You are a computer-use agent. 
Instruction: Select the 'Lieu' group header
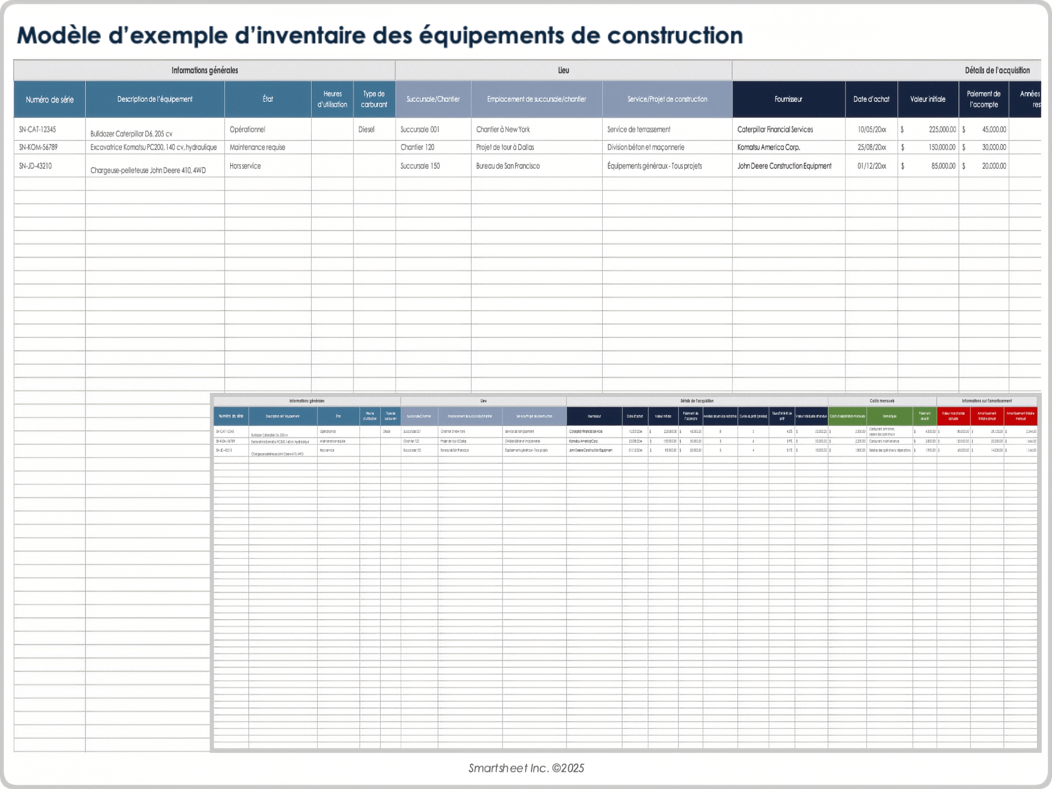pos(564,70)
